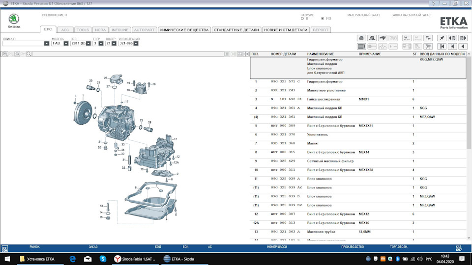472x265 pixels.
Task: Select row 1 Гидротрансформатор 09G 323 571 C
Action: [358, 82]
